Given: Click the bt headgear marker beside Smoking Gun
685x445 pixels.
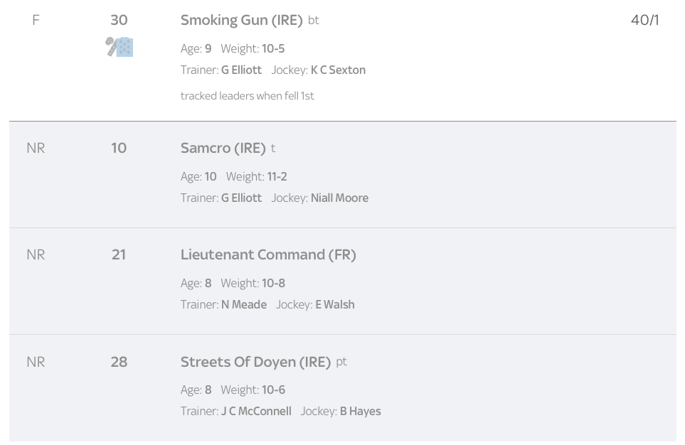Looking at the screenshot, I should click(314, 20).
